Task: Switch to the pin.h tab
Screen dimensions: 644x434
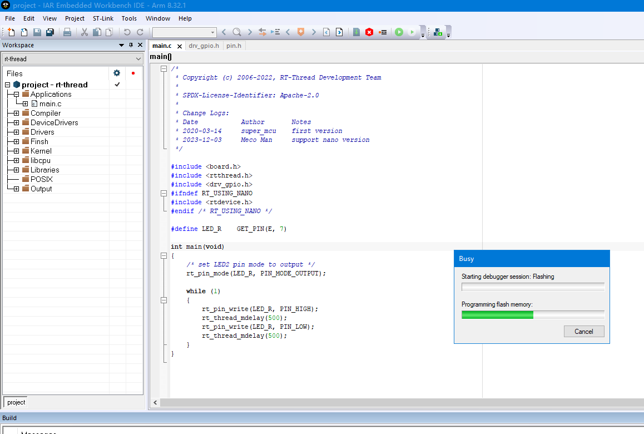Action: point(234,46)
